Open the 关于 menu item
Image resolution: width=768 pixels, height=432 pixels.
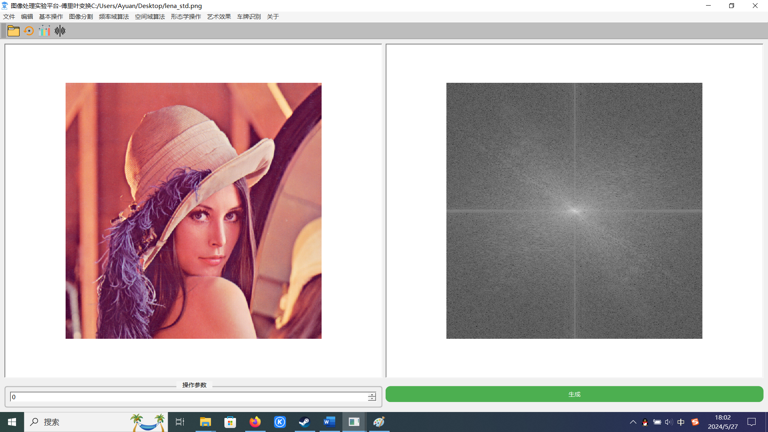coord(273,16)
